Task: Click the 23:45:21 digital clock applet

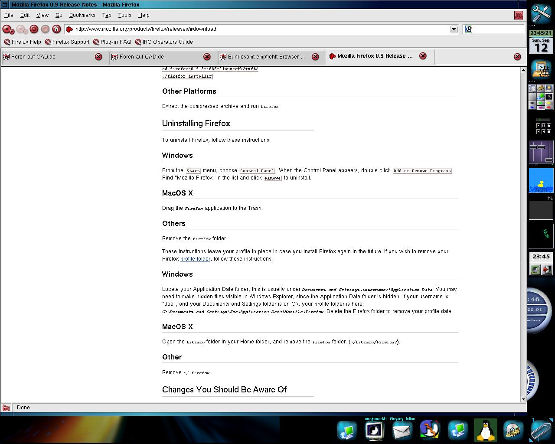Action: click(541, 33)
